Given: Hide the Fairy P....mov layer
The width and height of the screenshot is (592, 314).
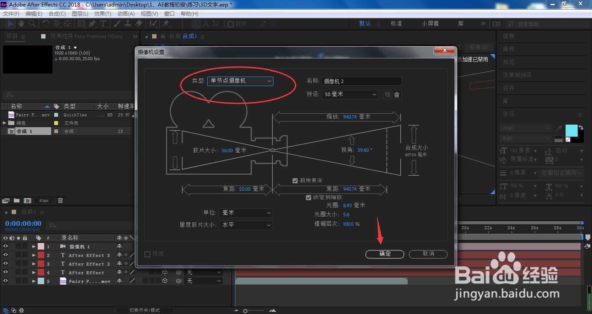Looking at the screenshot, I should pyautogui.click(x=6, y=281).
